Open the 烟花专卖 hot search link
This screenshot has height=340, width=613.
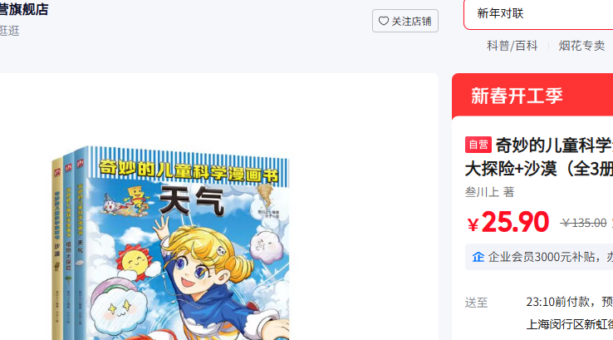(x=581, y=46)
